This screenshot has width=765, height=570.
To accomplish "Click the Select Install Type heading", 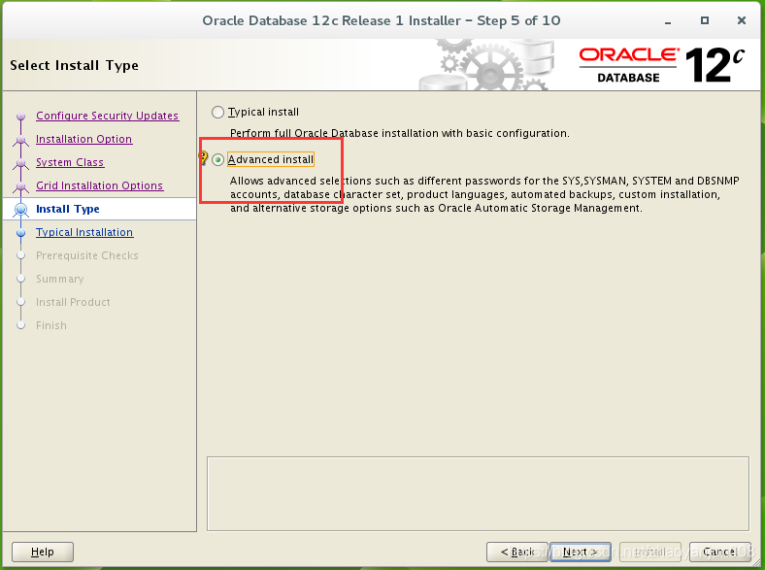I will coord(74,65).
